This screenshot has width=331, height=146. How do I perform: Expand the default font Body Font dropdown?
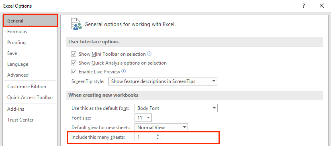coord(176,108)
